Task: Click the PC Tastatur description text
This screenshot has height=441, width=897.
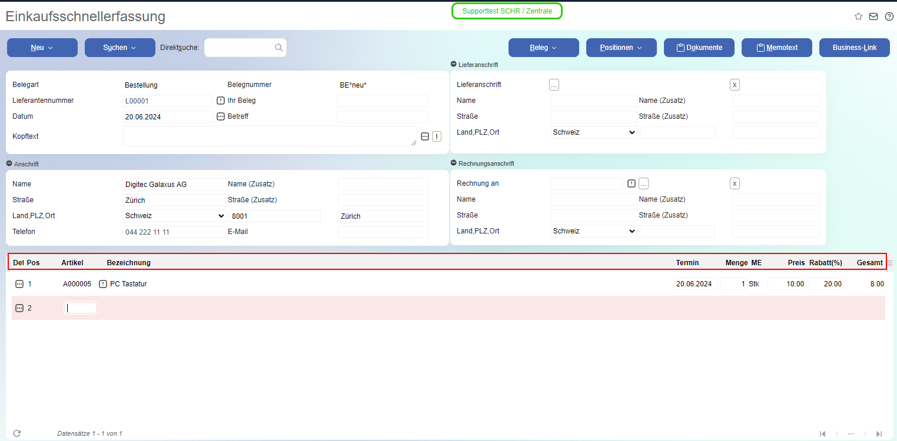Action: 128,284
